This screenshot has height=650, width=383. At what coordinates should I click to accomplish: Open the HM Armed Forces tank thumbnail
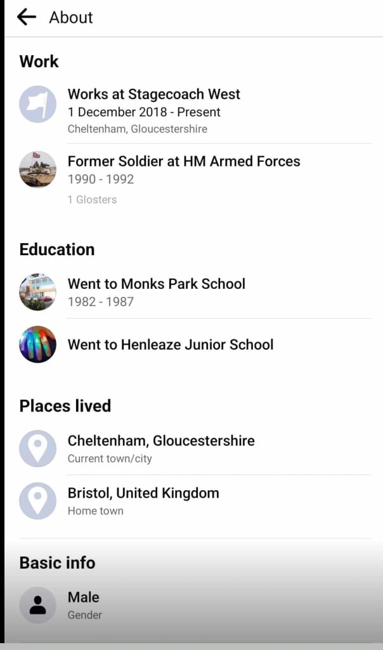pos(38,169)
